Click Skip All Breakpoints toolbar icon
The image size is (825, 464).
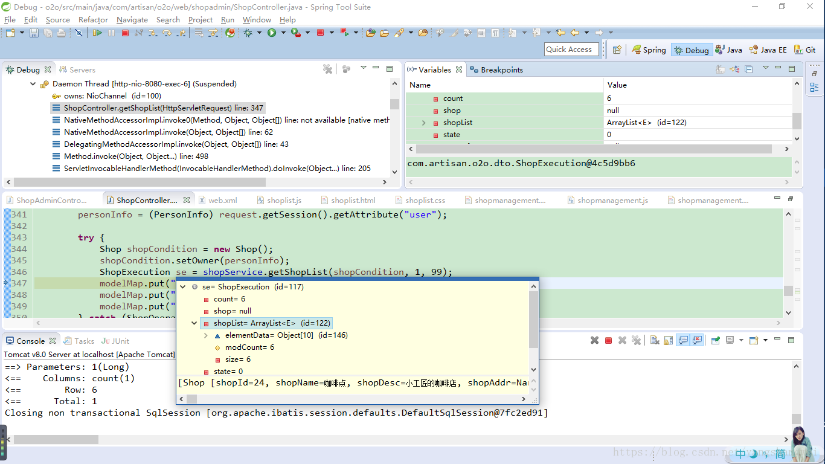tap(79, 33)
